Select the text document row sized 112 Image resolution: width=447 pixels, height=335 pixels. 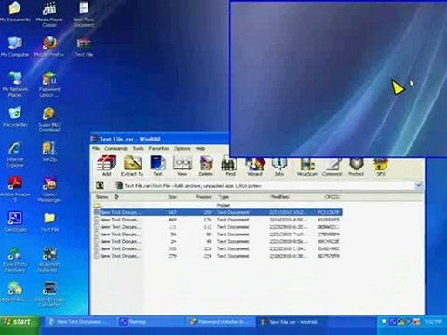(x=217, y=227)
